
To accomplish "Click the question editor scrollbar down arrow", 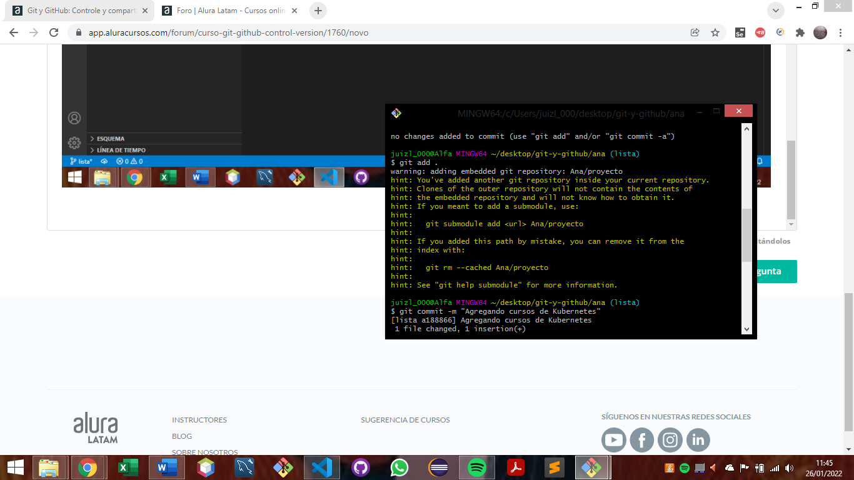I will pos(791,224).
